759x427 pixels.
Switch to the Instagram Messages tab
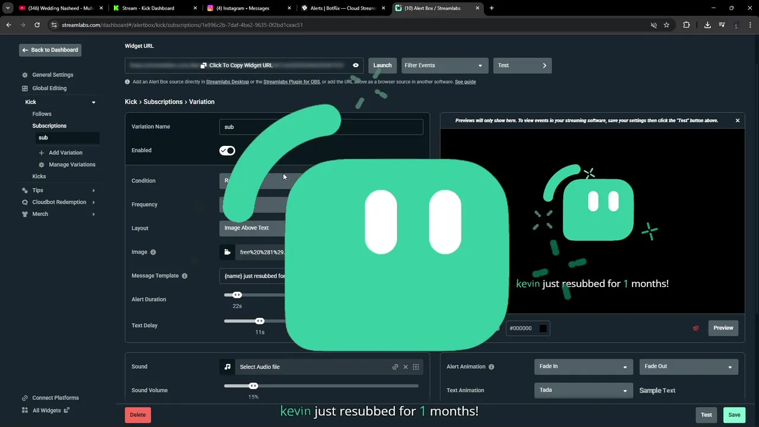click(249, 8)
